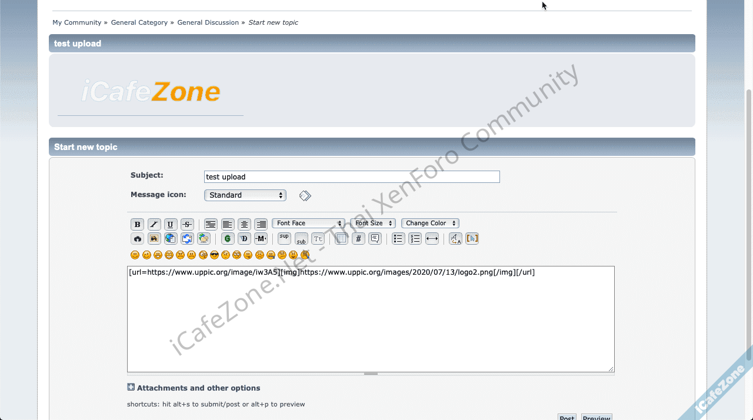Open General Discussion breadcrumb link
Screen dimensions: 753x420
(x=208, y=22)
